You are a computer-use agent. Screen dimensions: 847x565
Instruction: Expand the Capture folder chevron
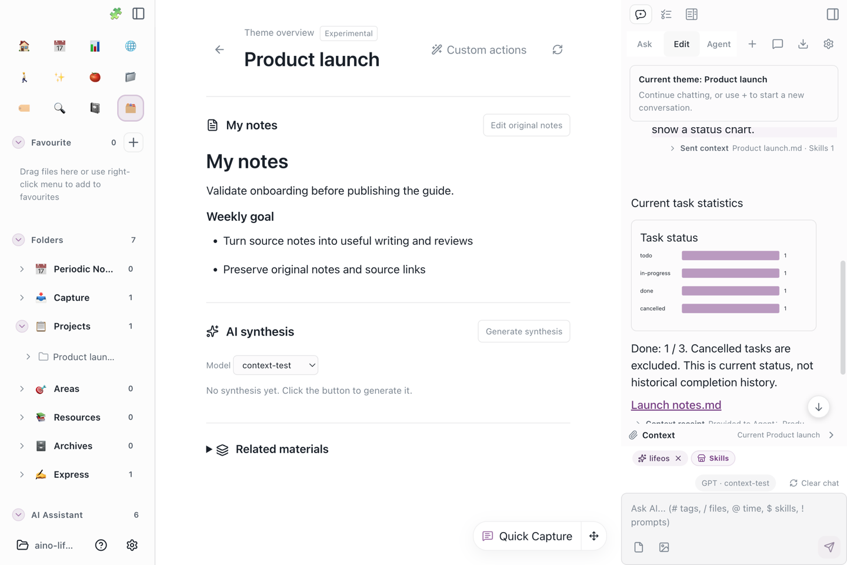22,298
